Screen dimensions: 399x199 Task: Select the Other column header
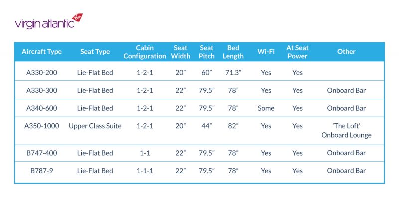pos(346,52)
